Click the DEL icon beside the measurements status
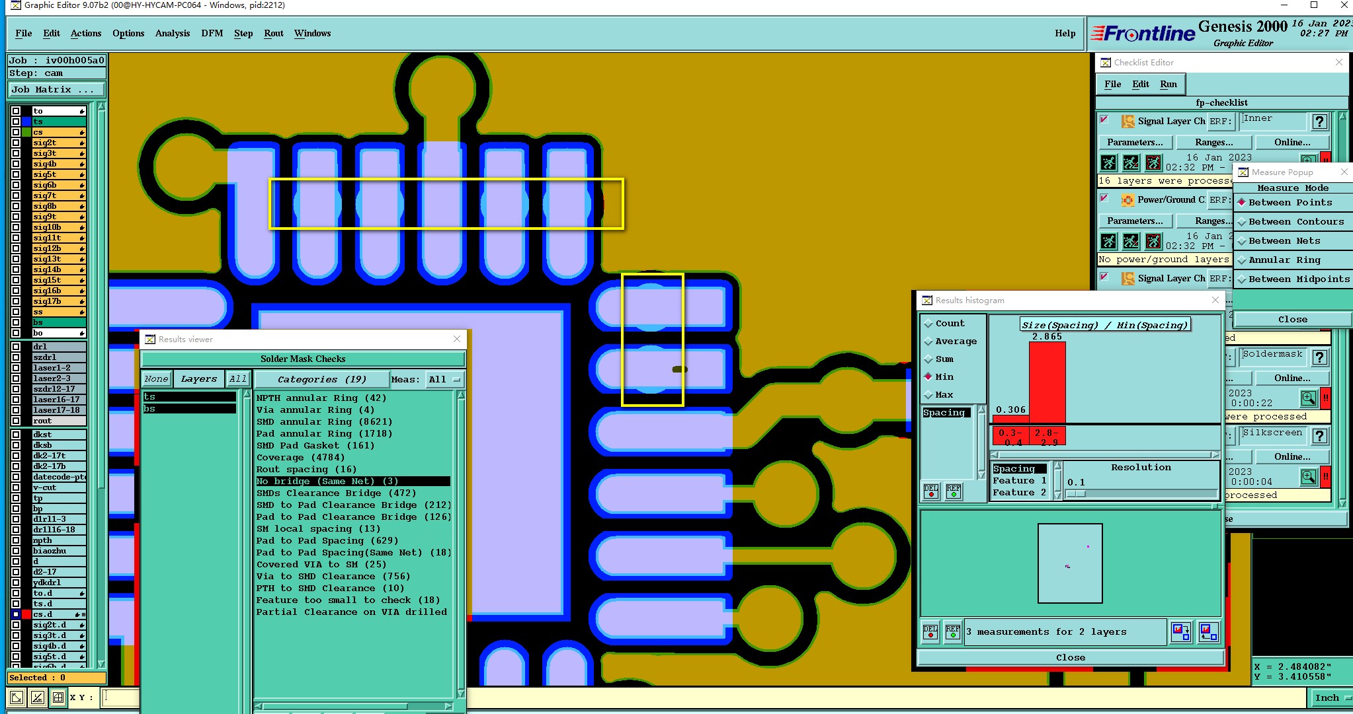Screen dimensions: 1353x714 (930, 632)
